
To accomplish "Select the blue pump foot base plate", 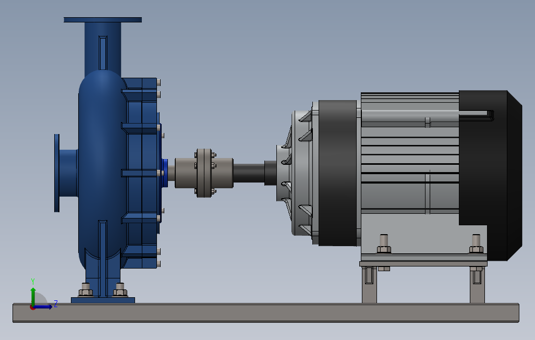I will coord(103,300).
